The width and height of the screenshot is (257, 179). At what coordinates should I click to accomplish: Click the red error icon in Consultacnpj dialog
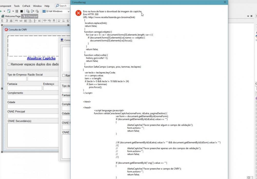78,13
